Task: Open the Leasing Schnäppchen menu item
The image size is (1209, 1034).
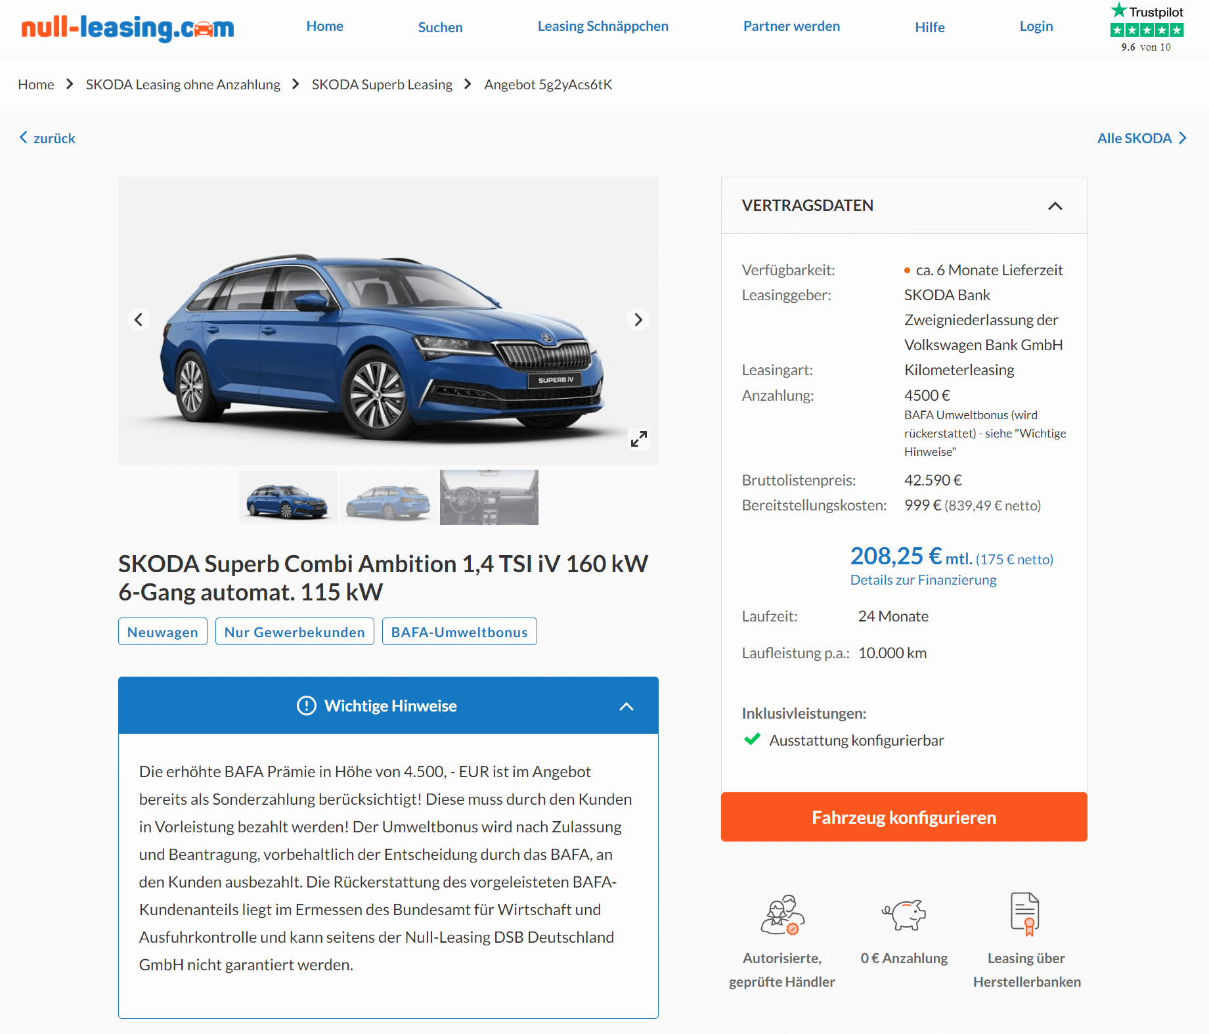Action: [x=603, y=26]
